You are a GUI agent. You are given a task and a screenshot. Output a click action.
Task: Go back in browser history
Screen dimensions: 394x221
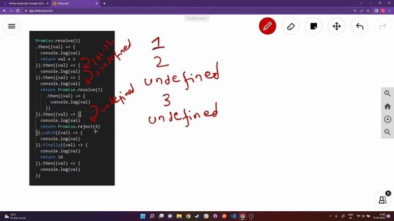[4, 11]
